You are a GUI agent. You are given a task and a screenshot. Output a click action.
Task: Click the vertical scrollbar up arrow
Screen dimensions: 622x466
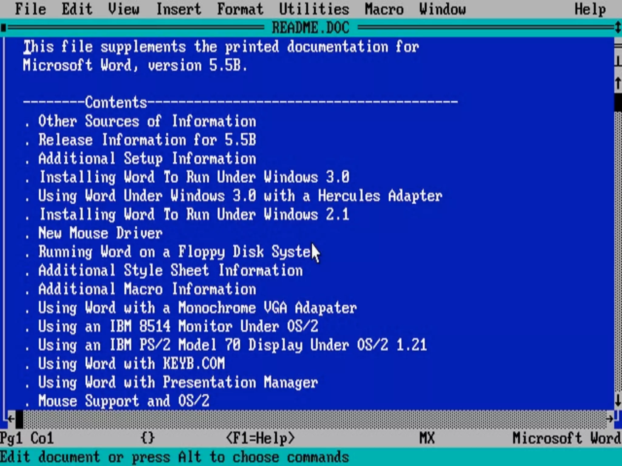(618, 83)
